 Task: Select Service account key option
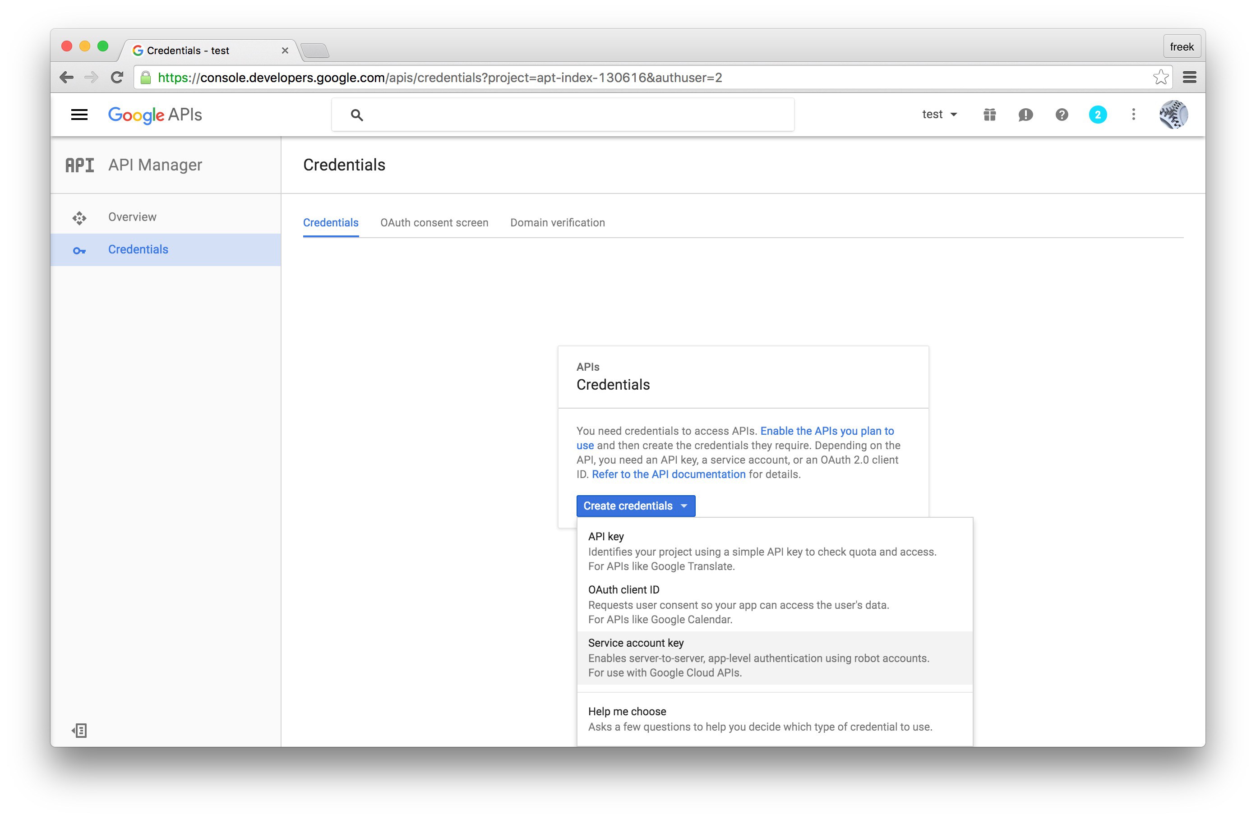tap(635, 643)
